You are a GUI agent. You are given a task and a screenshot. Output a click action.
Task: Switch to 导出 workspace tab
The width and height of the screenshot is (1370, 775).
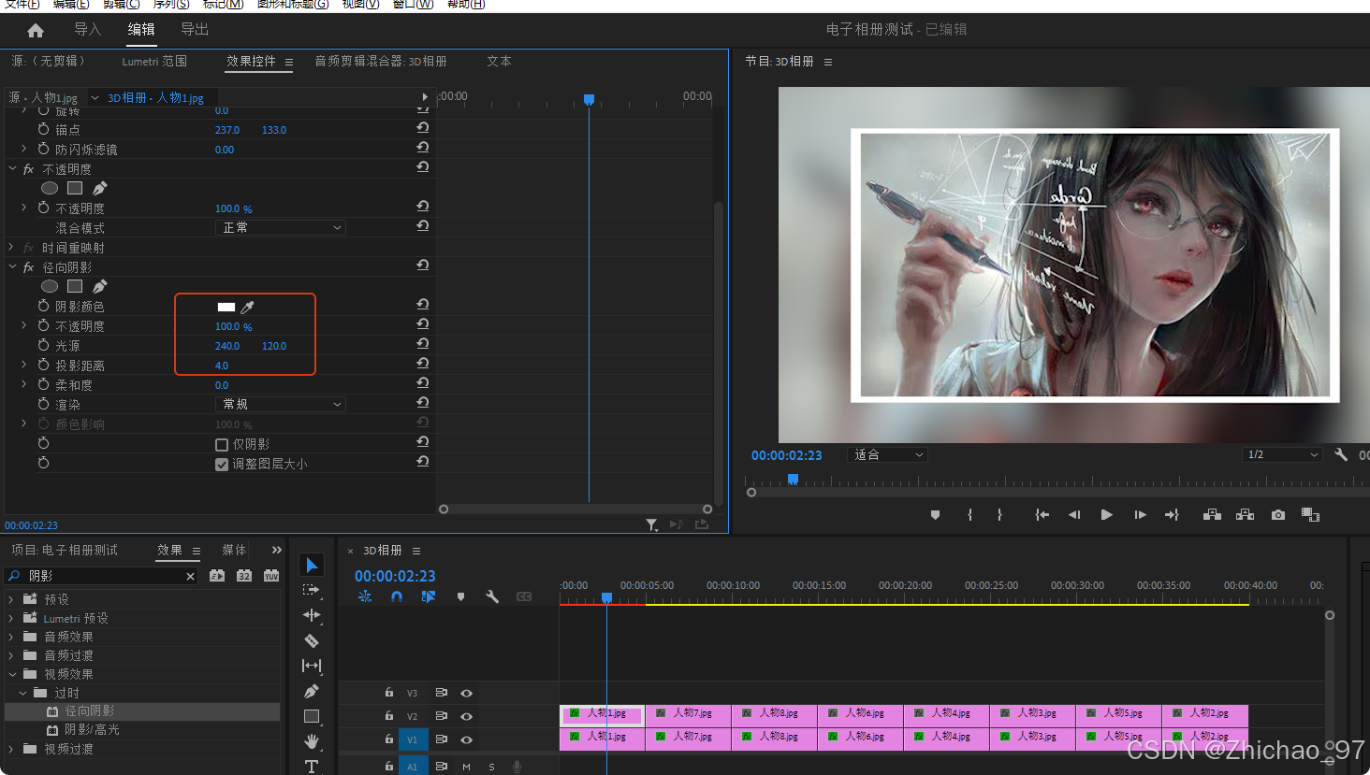(x=195, y=29)
